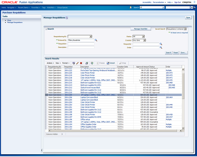Click the pencil edit icon
197x157 pixels.
pyautogui.click(x=77, y=63)
